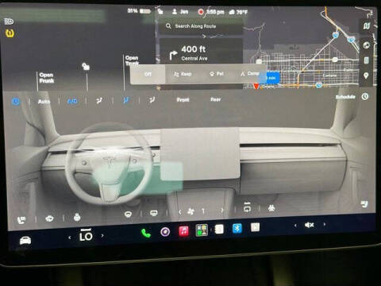The height and width of the screenshot is (286, 381).
Task: Tap the muted speaker icon
Action: coord(310,225)
